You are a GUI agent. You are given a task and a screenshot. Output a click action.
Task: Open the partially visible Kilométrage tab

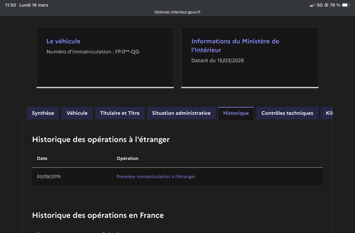[328, 113]
